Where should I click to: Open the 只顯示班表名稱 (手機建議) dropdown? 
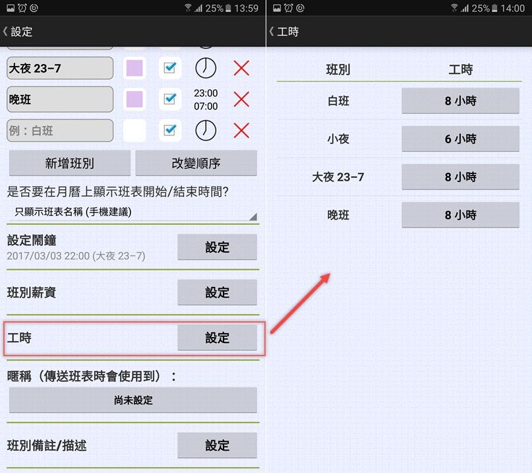coord(133,212)
